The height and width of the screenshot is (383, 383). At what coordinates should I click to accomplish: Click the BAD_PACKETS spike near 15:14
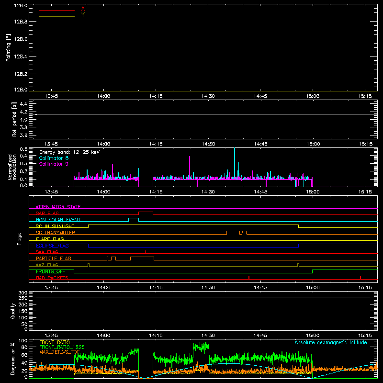point(360,278)
